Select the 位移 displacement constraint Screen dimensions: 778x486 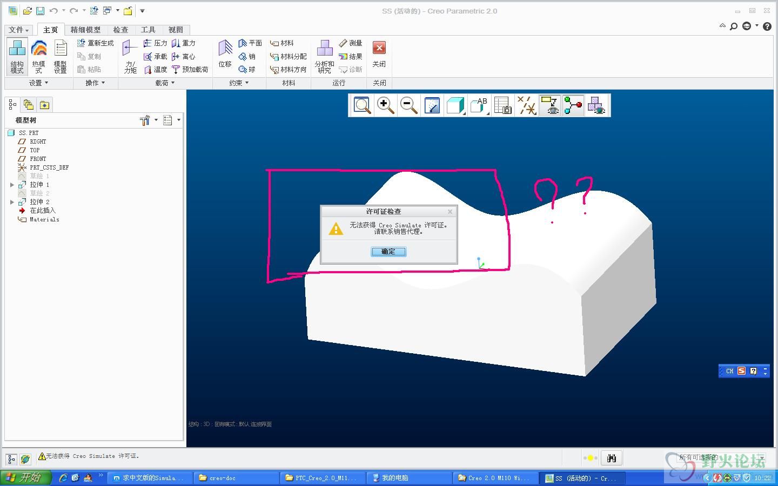click(225, 54)
